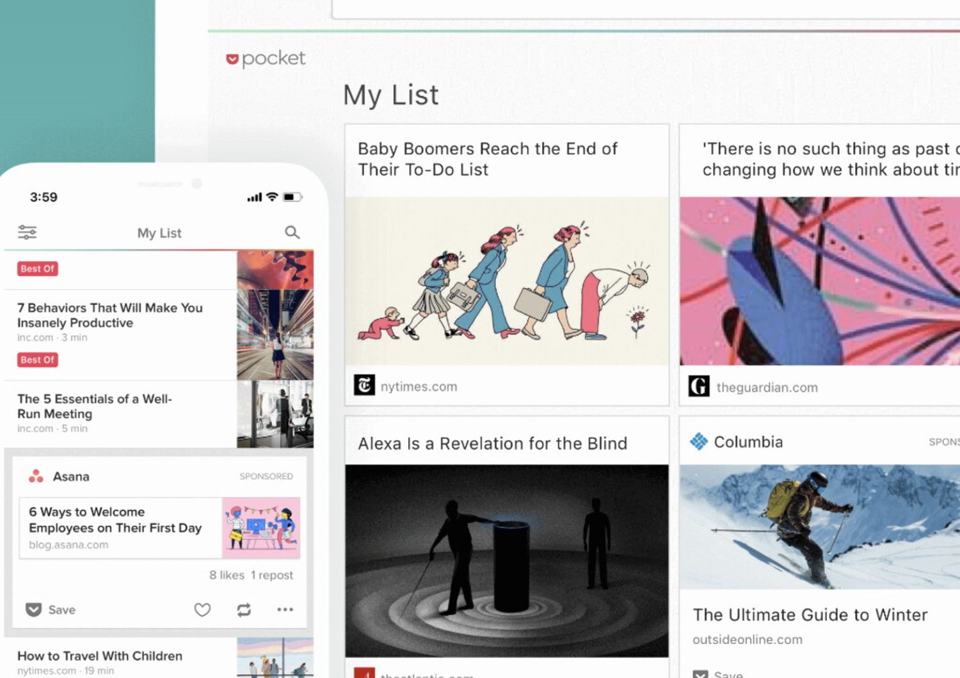The height and width of the screenshot is (678, 960).
Task: Click the city street thumbnail beside 7 Behaviors
Action: pyautogui.click(x=275, y=335)
